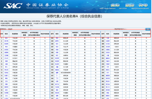152x99 pixels.
Task: Select the project count cell showing 19
Action: coord(24,44)
